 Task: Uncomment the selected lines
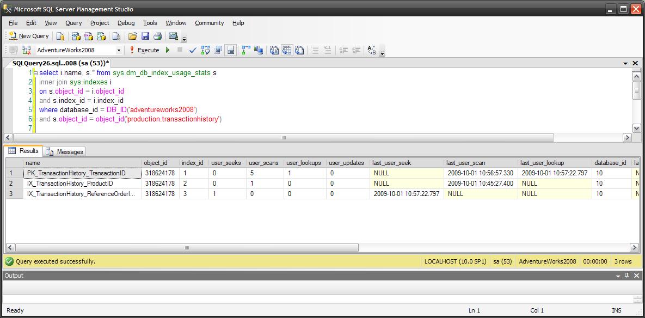click(x=328, y=50)
